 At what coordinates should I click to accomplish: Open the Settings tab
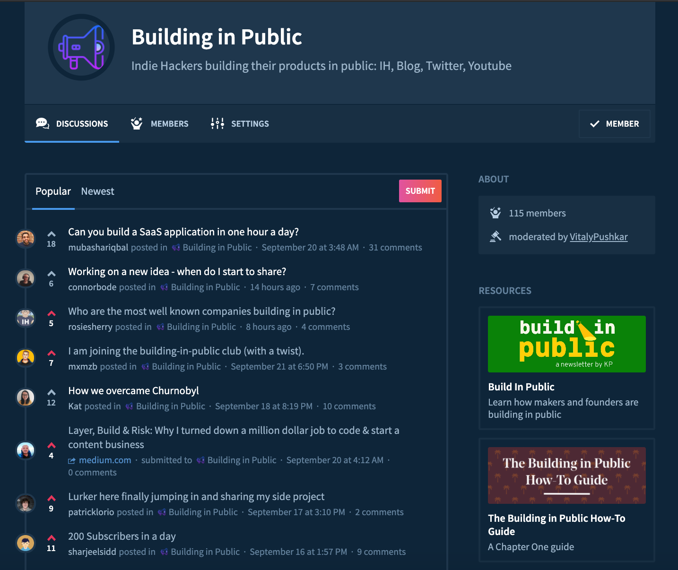click(240, 124)
